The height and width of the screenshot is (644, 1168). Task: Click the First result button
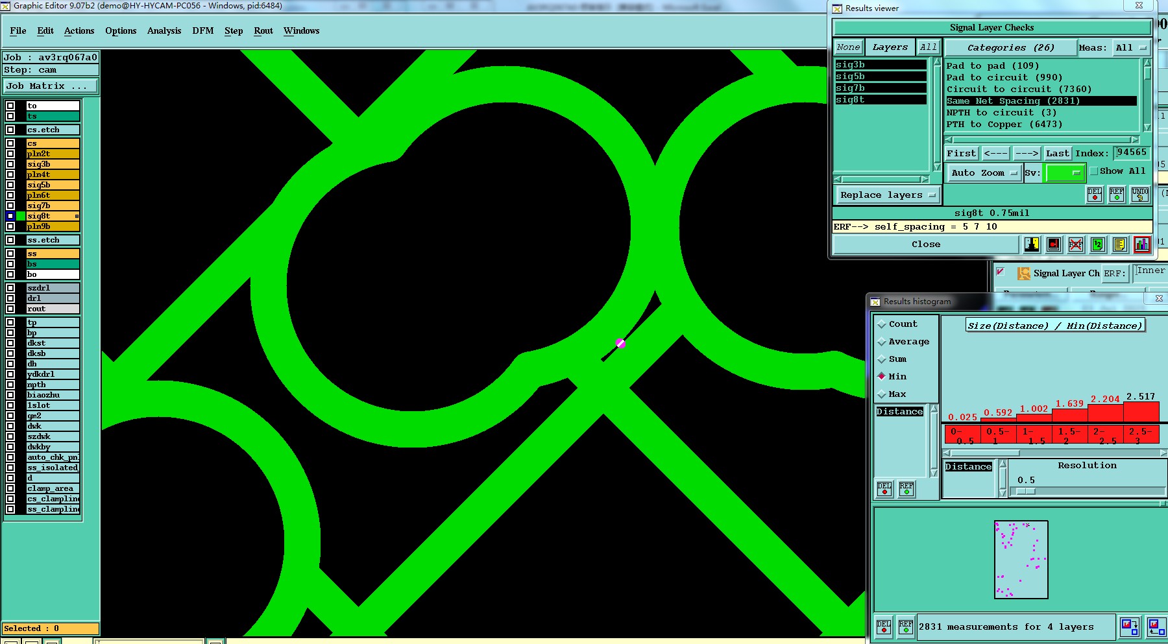[x=962, y=154]
